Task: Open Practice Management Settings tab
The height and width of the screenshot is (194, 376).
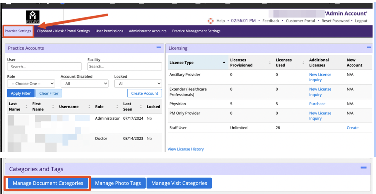Action: point(196,31)
